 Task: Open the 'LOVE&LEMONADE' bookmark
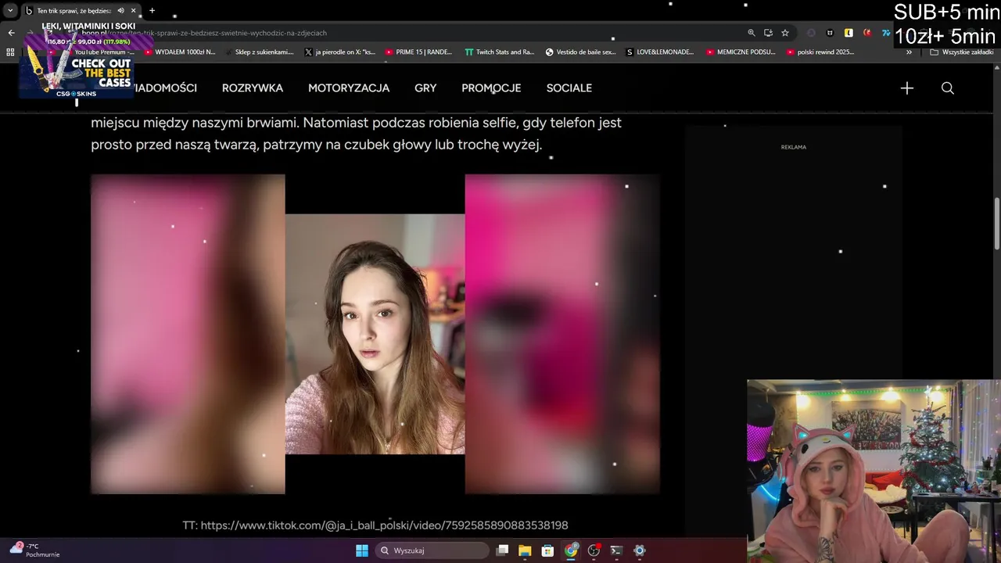click(x=660, y=52)
